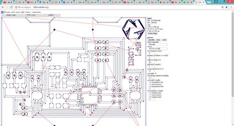The image size is (234, 126).
Task: Click the fab modules grid icon
Action: coord(2,12)
